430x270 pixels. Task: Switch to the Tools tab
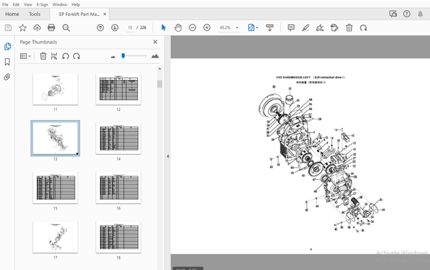click(35, 14)
